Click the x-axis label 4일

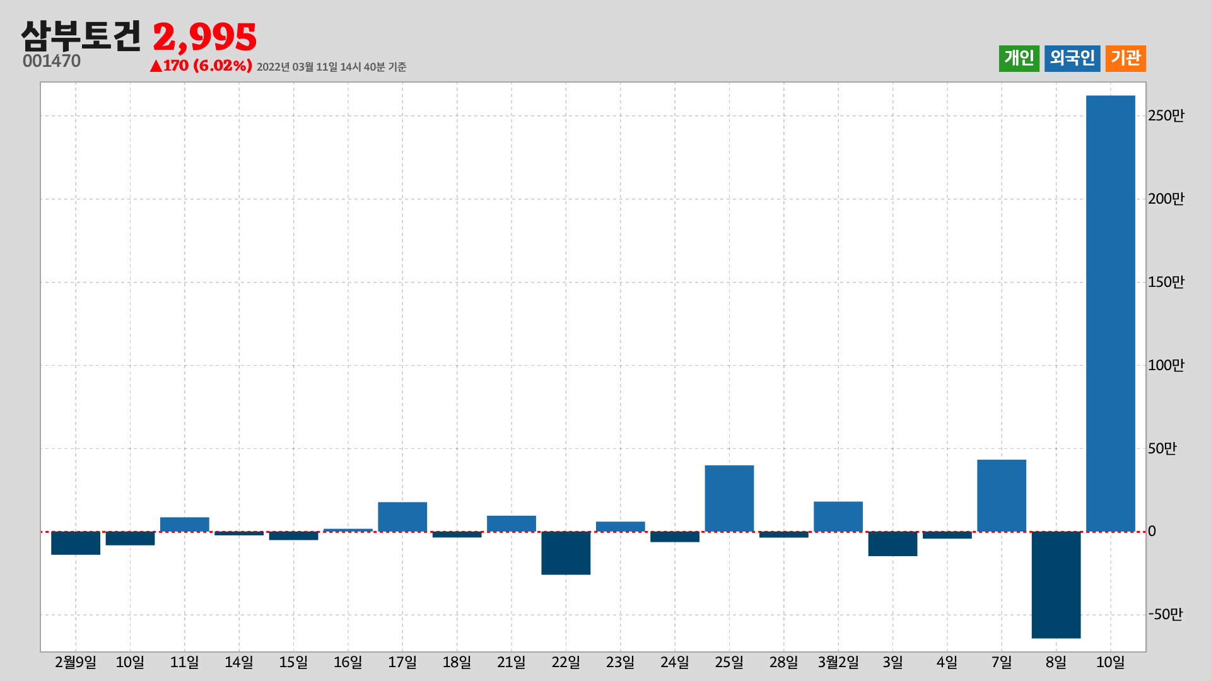coord(947,662)
